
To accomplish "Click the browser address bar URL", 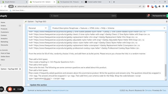I will click(51, 7).
